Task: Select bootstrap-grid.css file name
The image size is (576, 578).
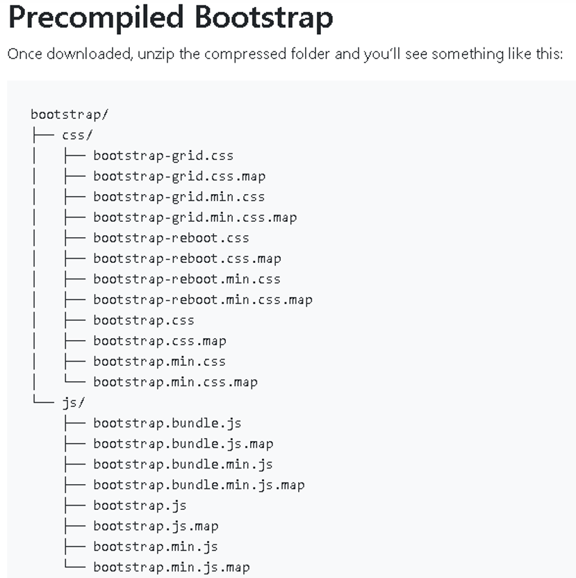Action: coord(163,156)
